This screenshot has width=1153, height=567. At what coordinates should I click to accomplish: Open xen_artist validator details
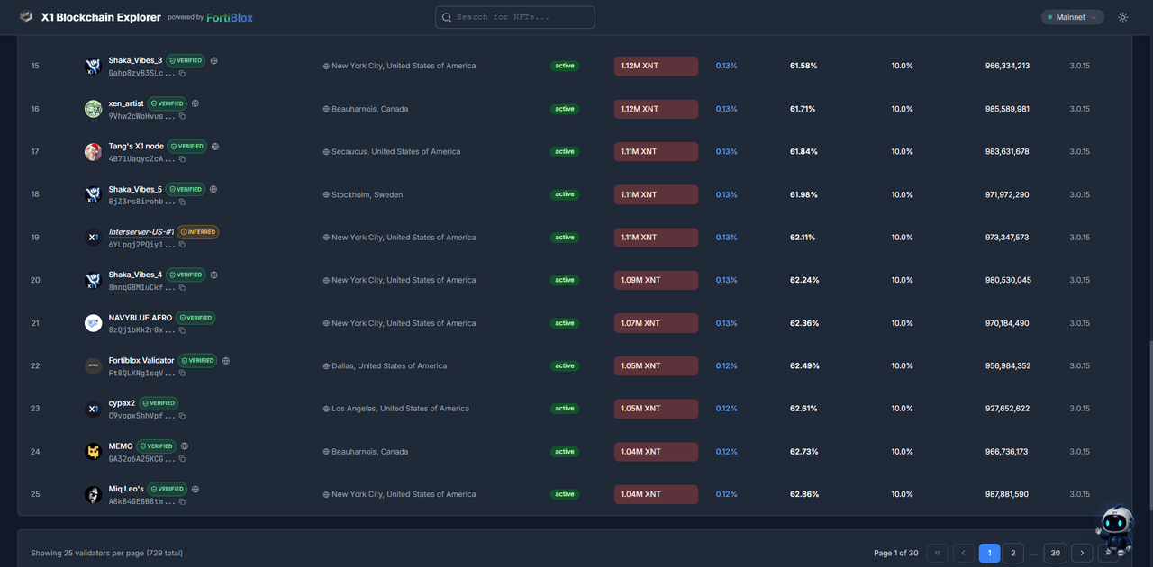pos(126,103)
